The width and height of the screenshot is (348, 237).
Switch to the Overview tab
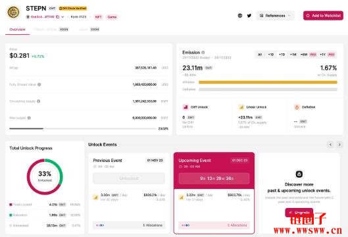click(17, 30)
